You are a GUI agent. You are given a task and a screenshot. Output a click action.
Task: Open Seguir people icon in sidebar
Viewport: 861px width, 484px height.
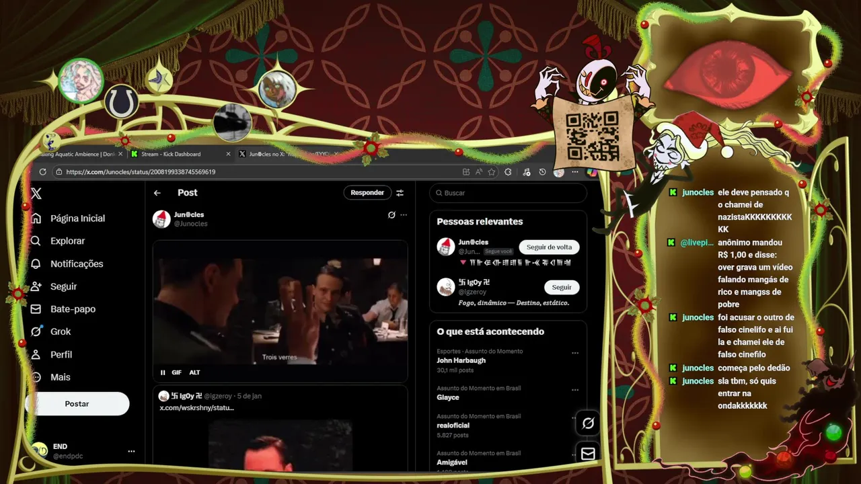point(54,286)
